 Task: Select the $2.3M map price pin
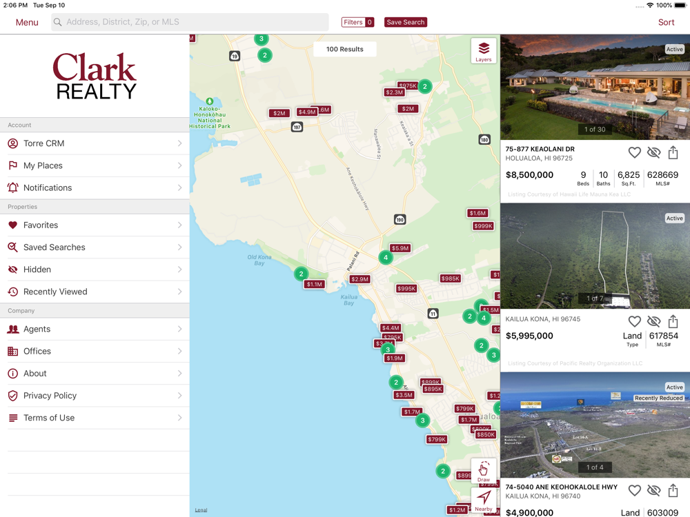pos(394,92)
